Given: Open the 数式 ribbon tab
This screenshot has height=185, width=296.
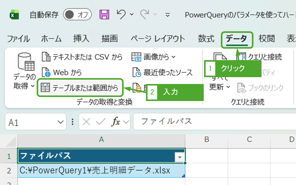Looking at the screenshot, I should click(206, 39).
